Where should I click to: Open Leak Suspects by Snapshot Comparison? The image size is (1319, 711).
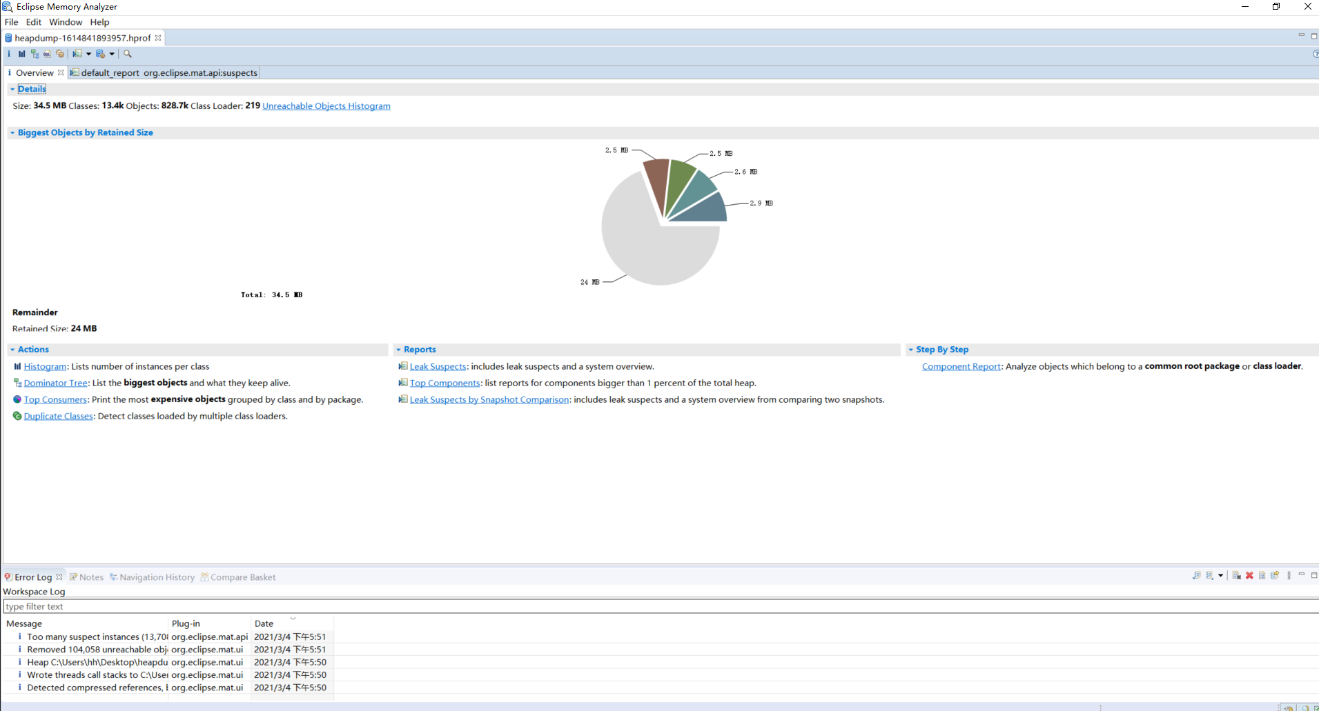tap(489, 399)
